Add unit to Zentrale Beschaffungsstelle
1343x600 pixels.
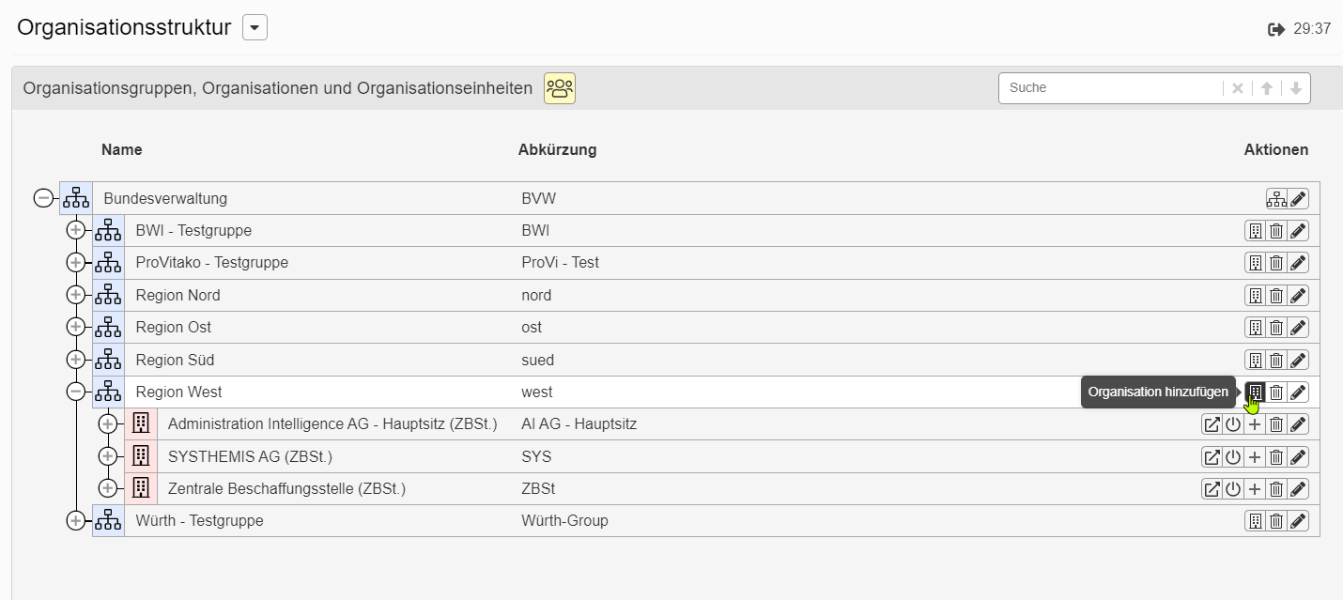click(x=1255, y=489)
